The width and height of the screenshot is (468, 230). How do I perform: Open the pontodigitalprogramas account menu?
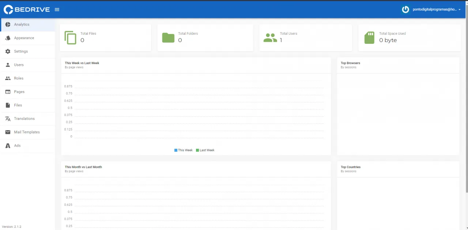[431, 10]
